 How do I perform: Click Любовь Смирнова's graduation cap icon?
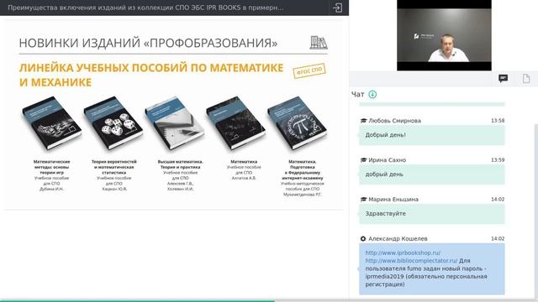click(363, 121)
